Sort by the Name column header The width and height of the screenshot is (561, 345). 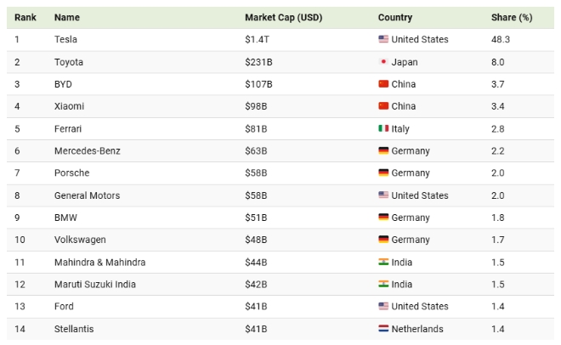(x=66, y=18)
